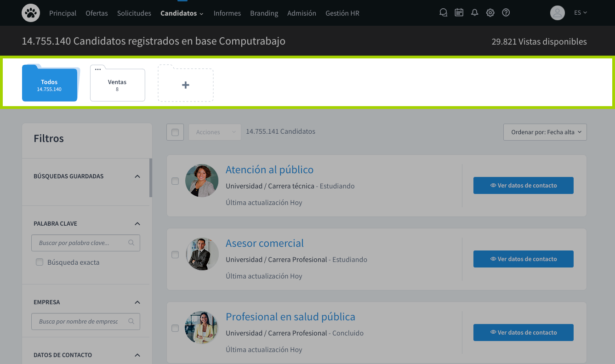Enable the Búsqueda exacta checkbox

tap(40, 262)
